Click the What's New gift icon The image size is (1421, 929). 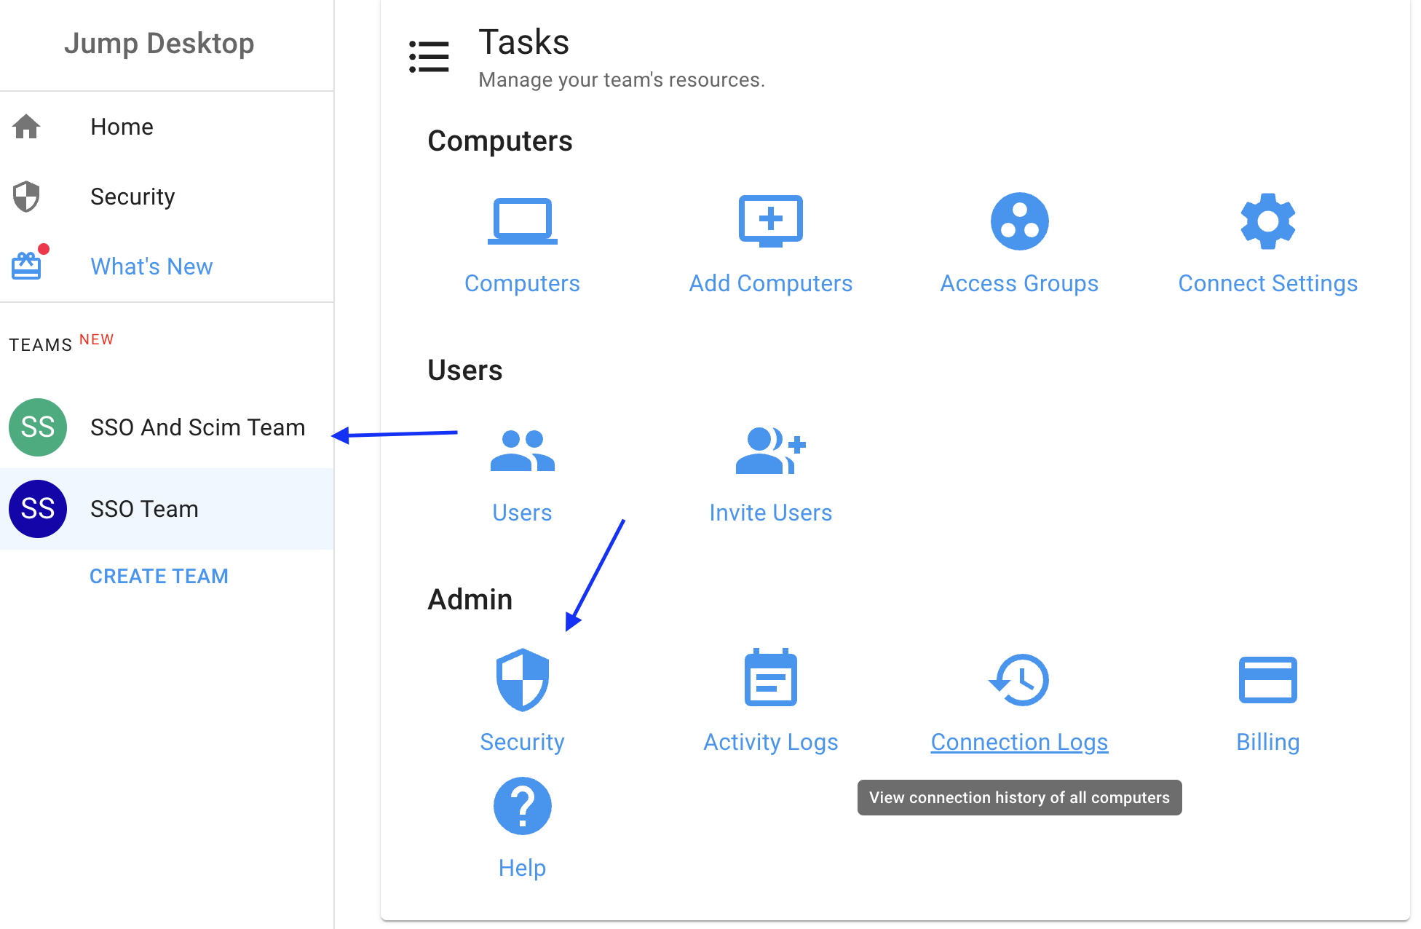pos(26,266)
